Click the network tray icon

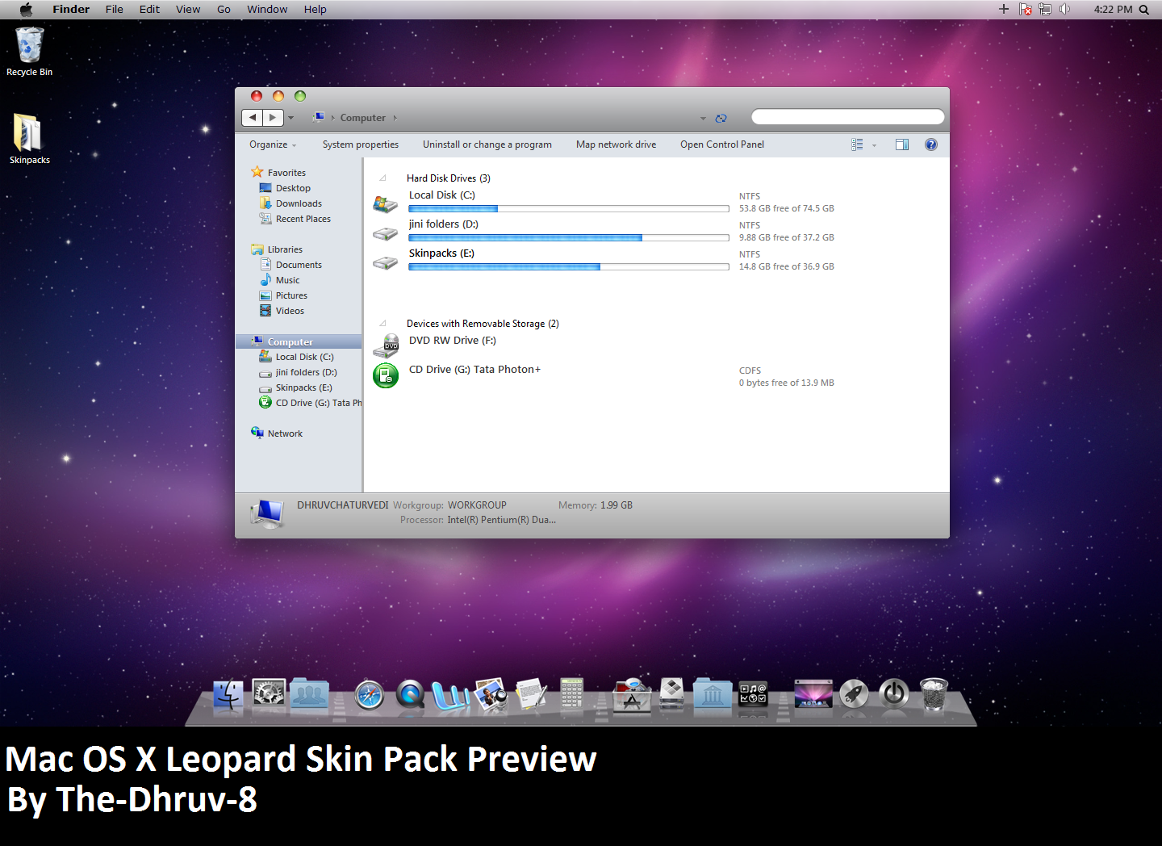coord(1045,9)
